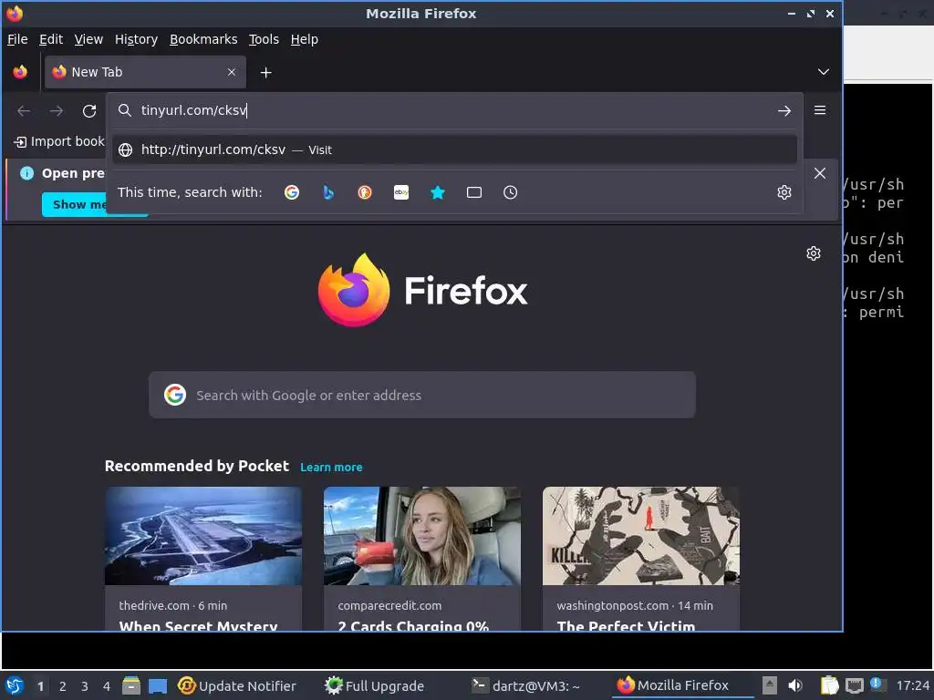Switch to workspace 2 in the pager

tap(63, 686)
